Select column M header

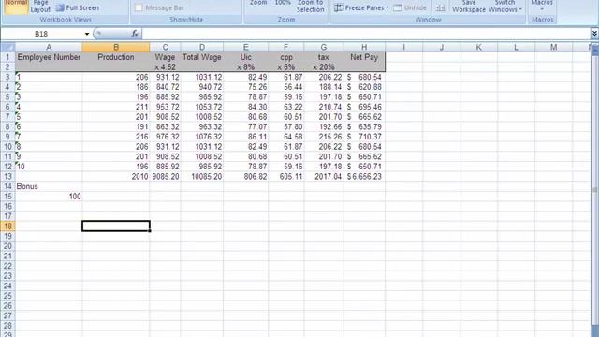(x=553, y=48)
